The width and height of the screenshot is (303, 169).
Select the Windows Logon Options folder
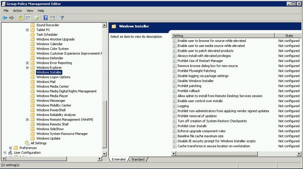pos(53,77)
